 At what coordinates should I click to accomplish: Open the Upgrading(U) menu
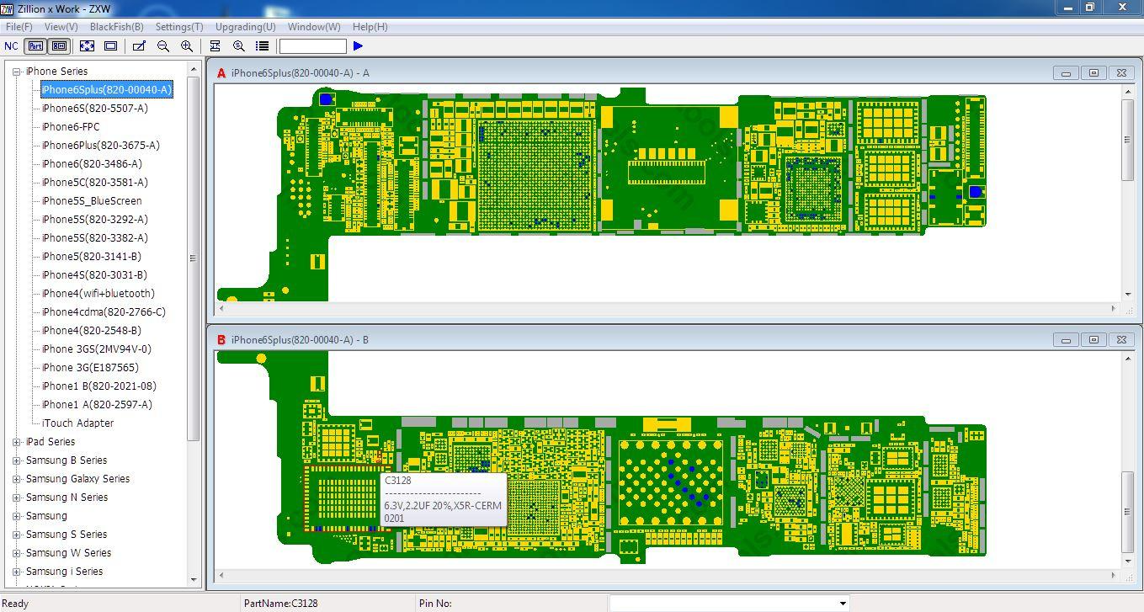(x=245, y=27)
